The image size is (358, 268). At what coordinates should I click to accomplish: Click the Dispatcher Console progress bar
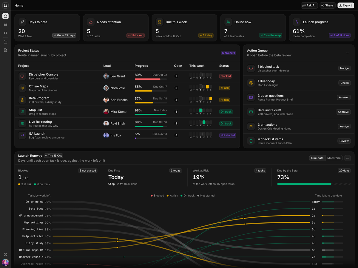click(x=151, y=79)
